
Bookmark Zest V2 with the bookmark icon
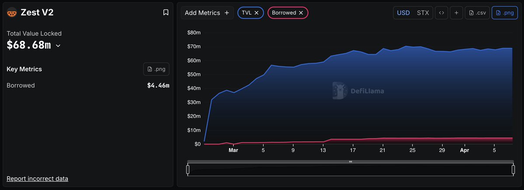click(166, 12)
